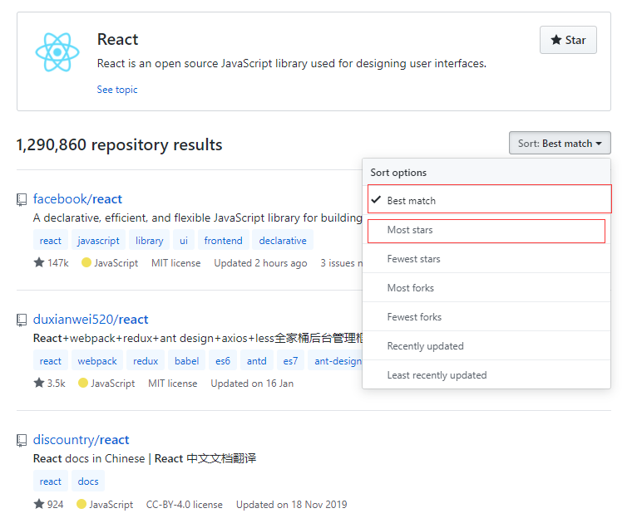Click star icon next to 3.5k
Screen dimensions: 632x523
[39, 383]
